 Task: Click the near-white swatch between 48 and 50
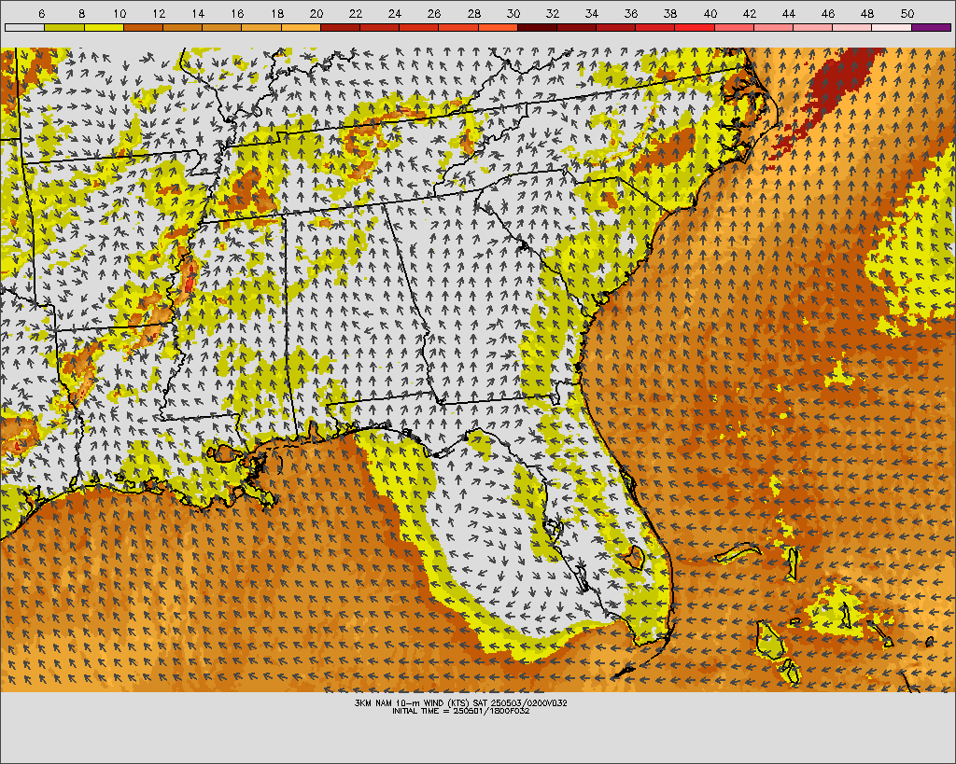pyautogui.click(x=892, y=27)
